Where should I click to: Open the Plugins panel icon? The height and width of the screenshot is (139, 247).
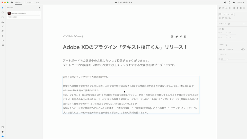(3, 136)
